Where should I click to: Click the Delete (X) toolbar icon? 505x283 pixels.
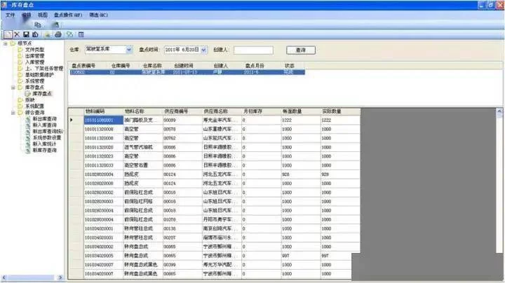click(x=18, y=34)
